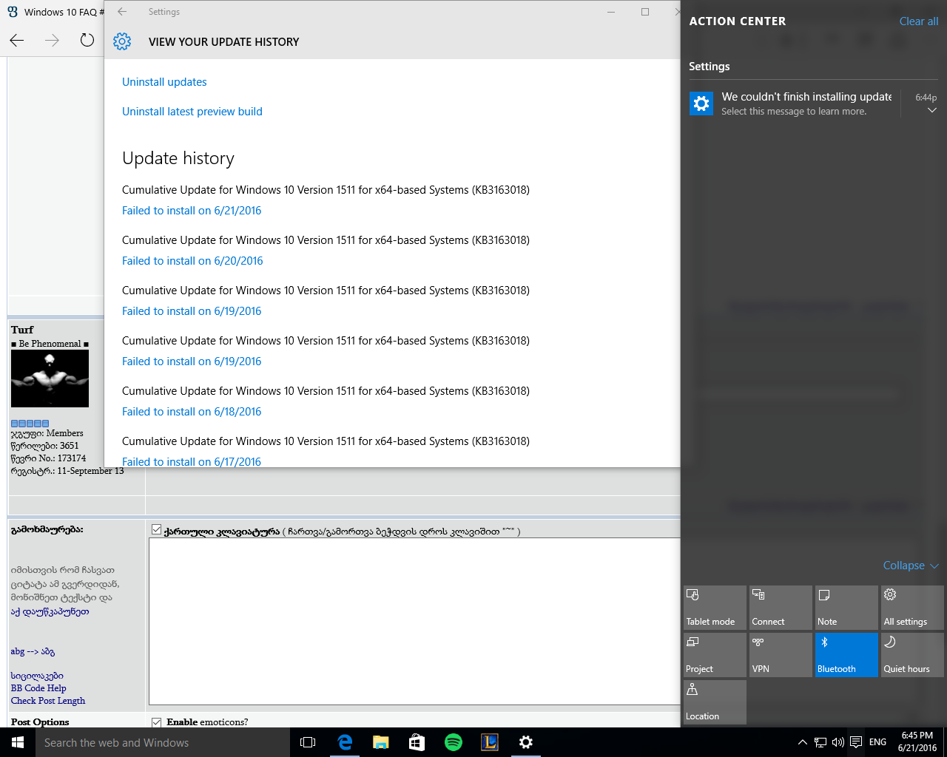Click the abg --> აბგ converter link

pos(33,651)
